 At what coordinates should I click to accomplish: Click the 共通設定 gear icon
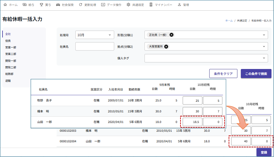pyautogui.click(x=129, y=5)
